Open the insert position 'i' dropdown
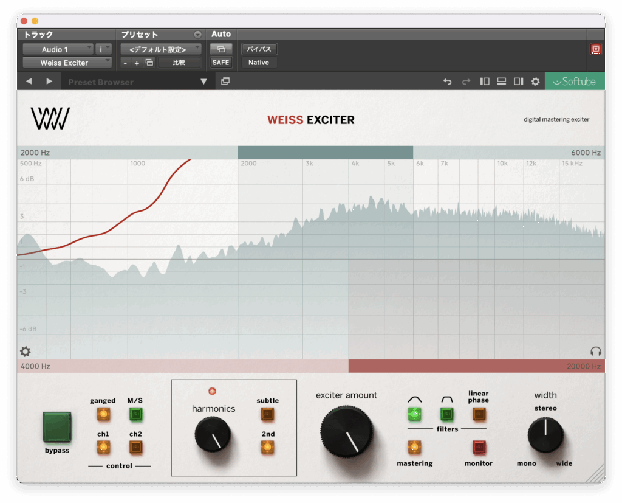 103,49
